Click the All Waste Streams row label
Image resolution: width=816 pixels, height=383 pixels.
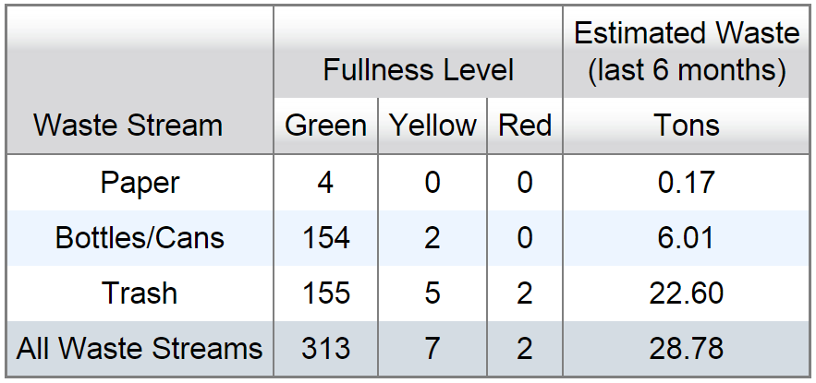point(140,349)
